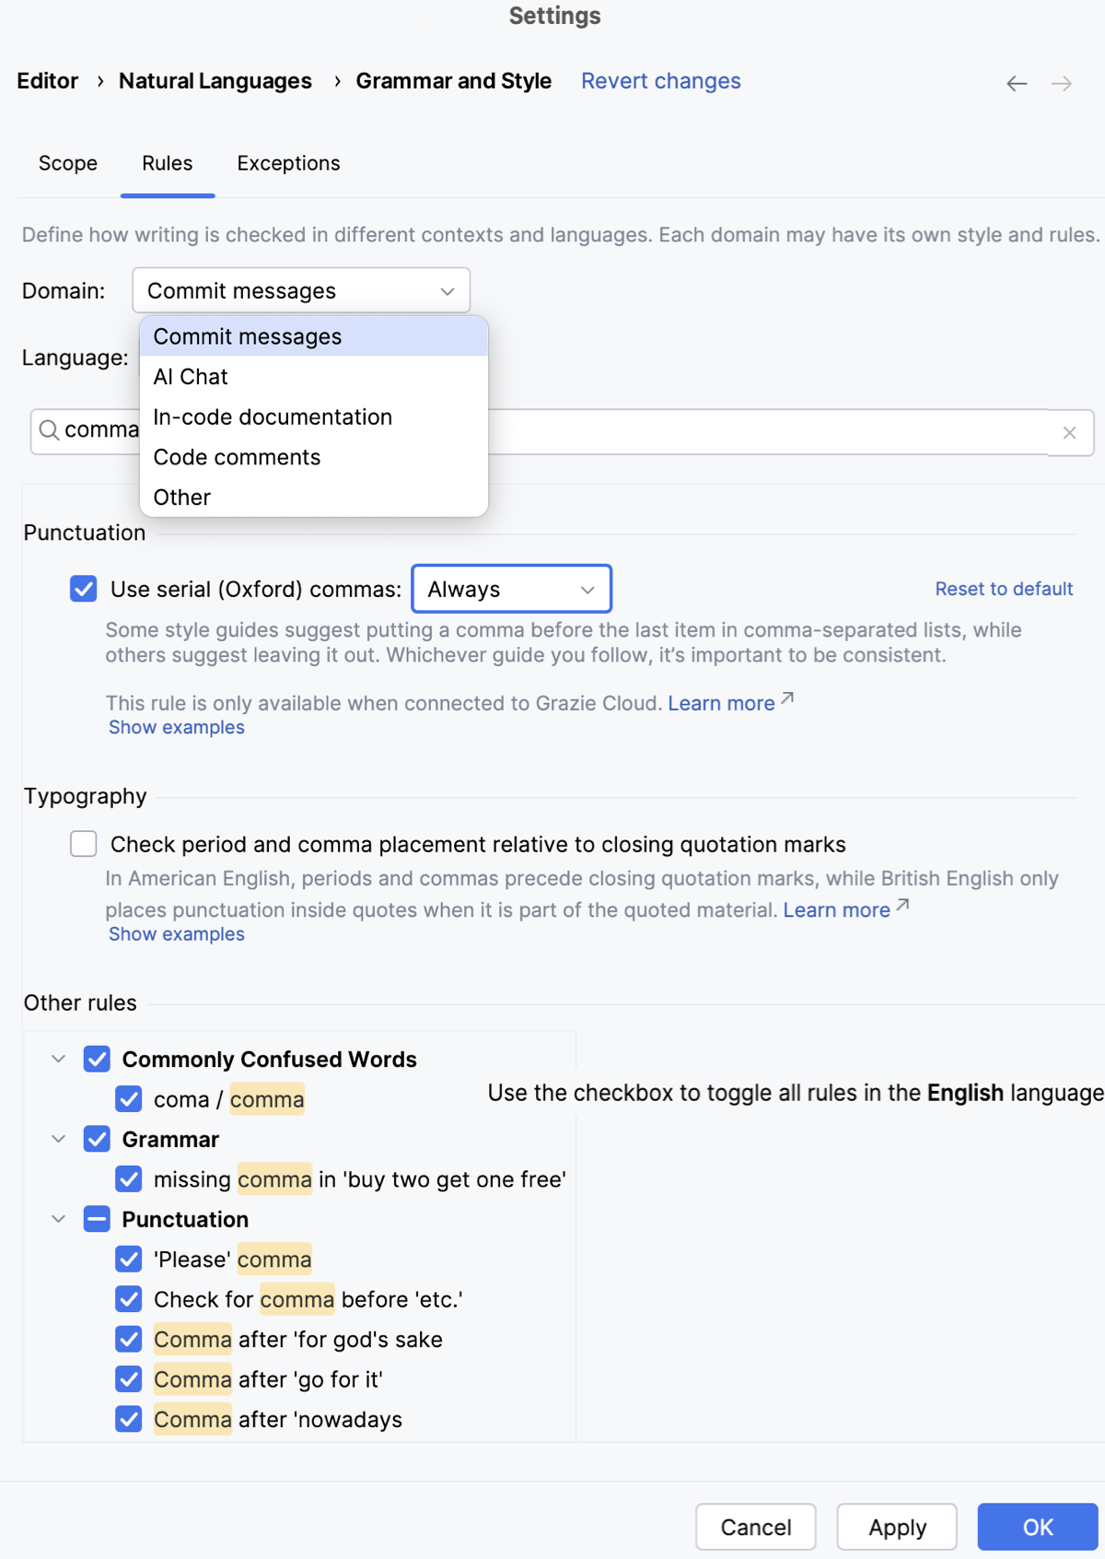This screenshot has height=1559, width=1105.
Task: Collapse the Commonly Confused Words group
Action: pyautogui.click(x=59, y=1059)
